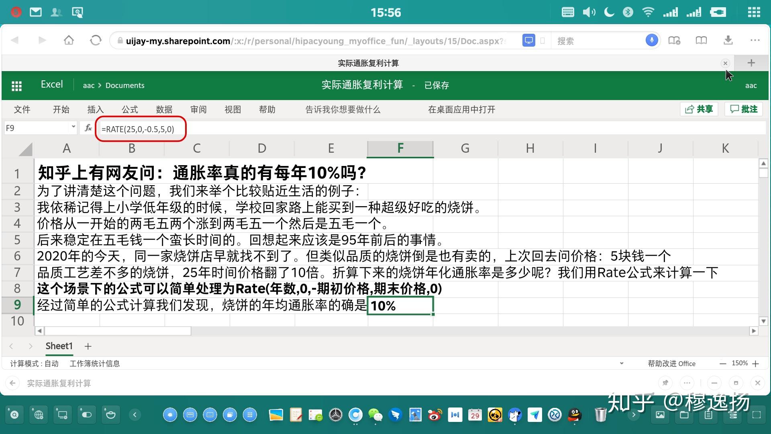Toggle the Bluetooth status icon

(x=628, y=12)
